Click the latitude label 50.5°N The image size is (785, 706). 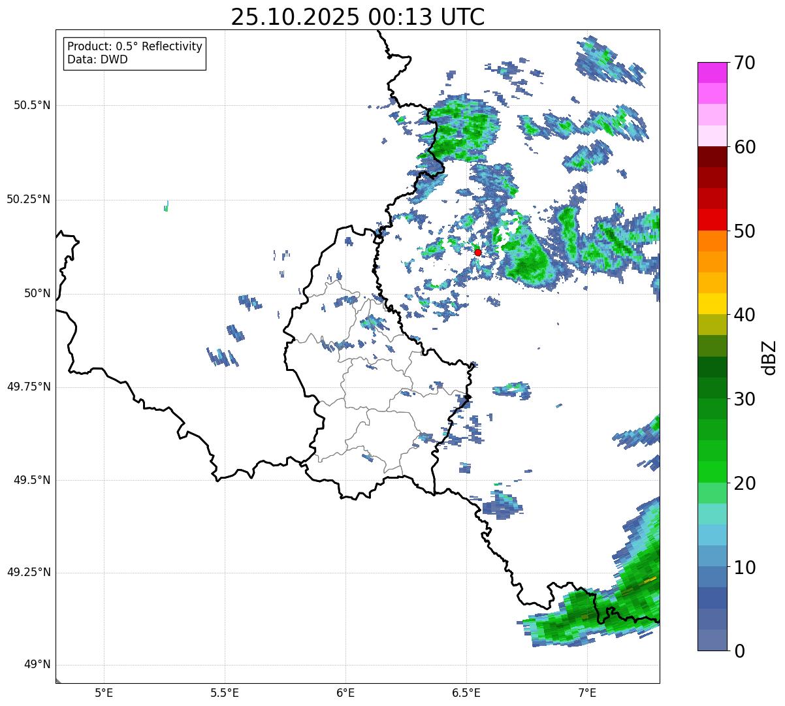tap(32, 105)
